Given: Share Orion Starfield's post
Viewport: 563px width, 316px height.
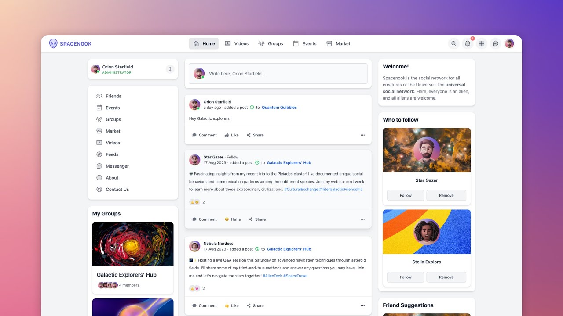Looking at the screenshot, I should pyautogui.click(x=255, y=135).
